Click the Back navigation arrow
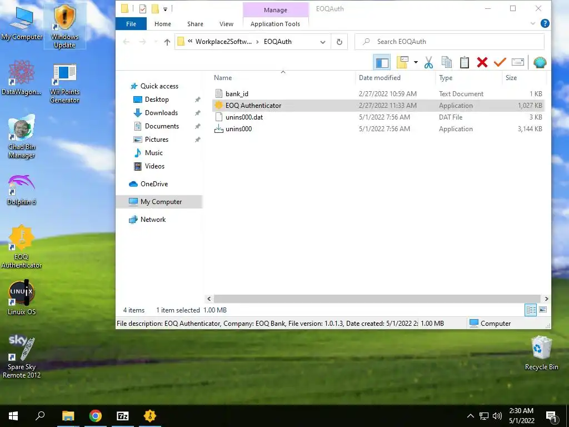569x427 pixels. point(126,42)
